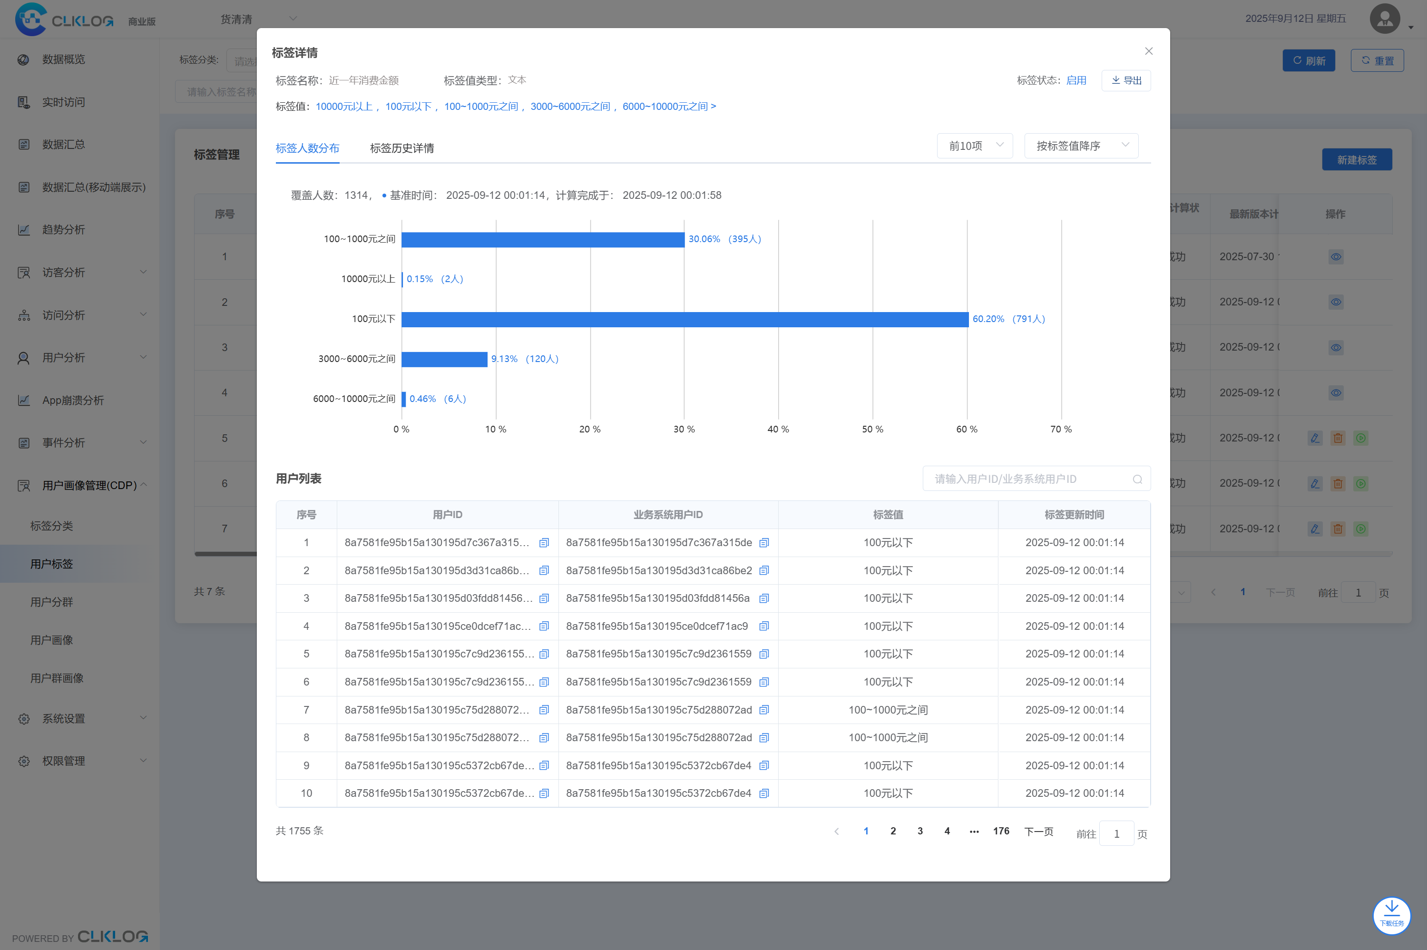Click the 100元以下 bar in chart
1427x950 pixels.
(x=684, y=319)
